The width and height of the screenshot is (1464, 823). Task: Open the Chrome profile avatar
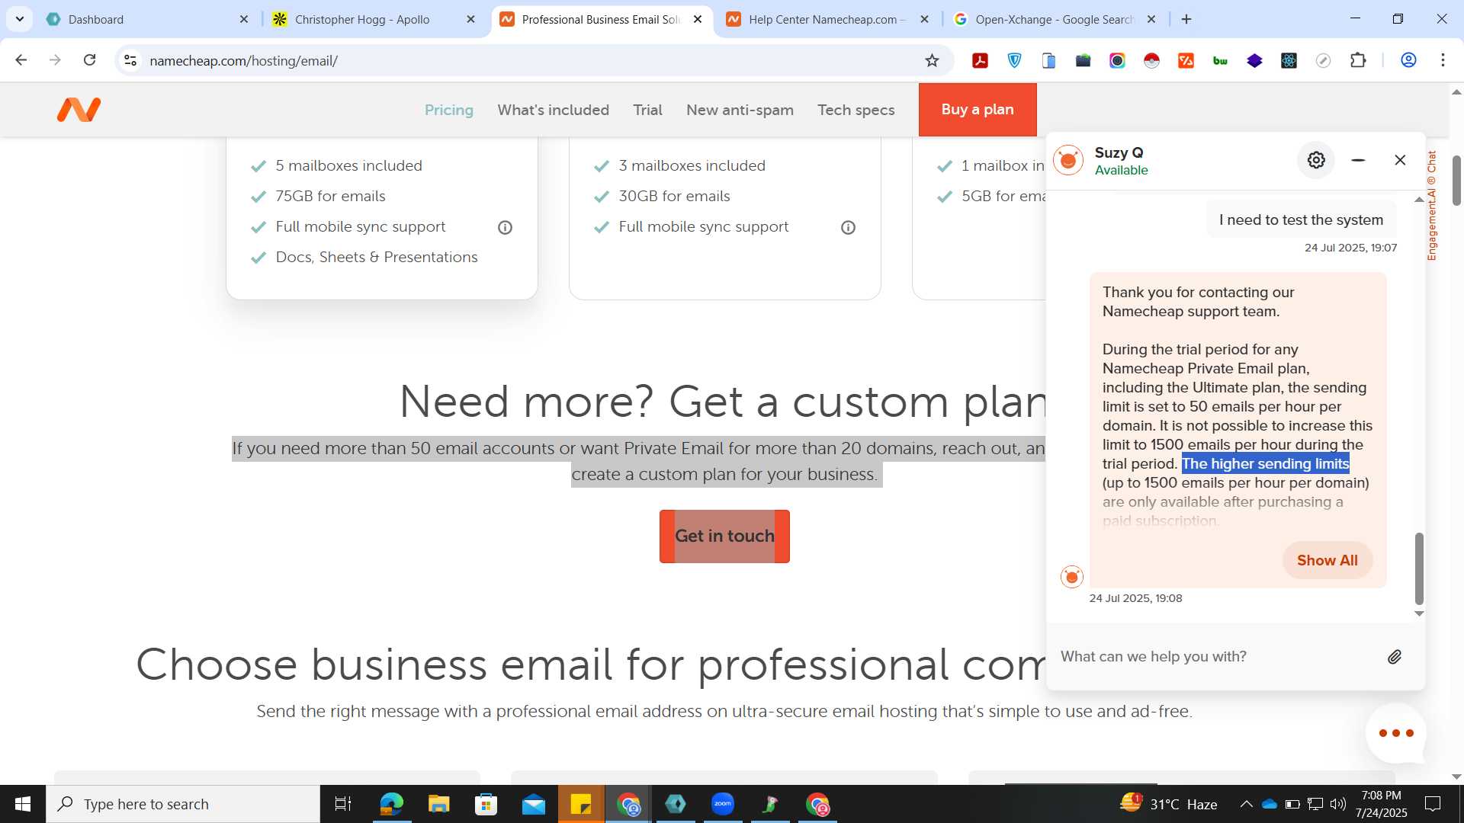click(x=1408, y=60)
